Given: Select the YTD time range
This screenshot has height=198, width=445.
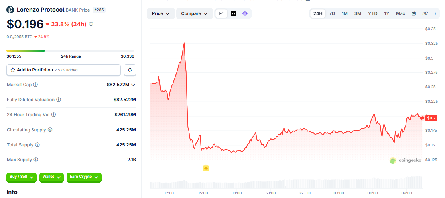Looking at the screenshot, I should [373, 13].
